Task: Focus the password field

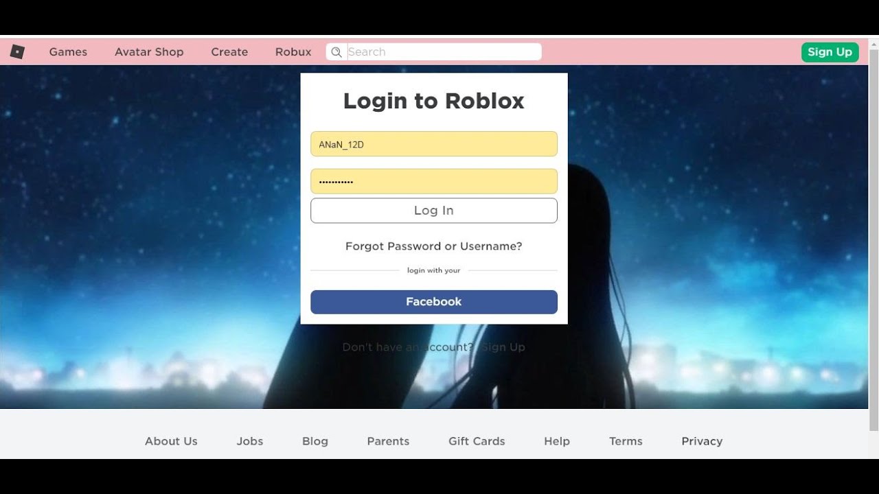Action: (x=434, y=182)
